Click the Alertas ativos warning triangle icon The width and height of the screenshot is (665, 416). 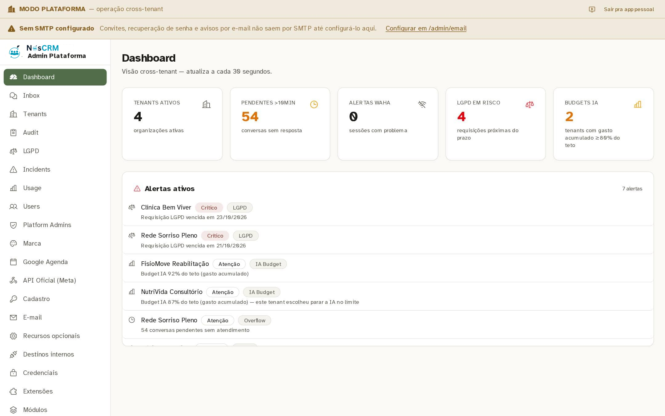[137, 189]
